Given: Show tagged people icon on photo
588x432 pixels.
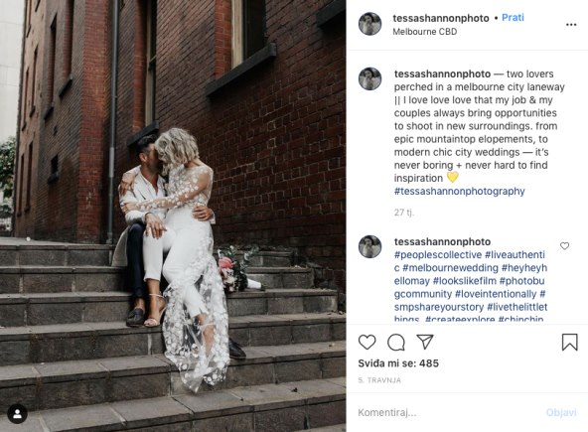Looking at the screenshot, I should (x=17, y=413).
